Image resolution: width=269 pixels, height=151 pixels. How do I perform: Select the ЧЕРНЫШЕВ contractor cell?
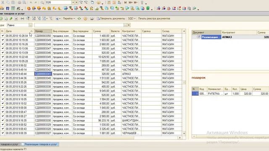pyautogui.click(x=131, y=133)
